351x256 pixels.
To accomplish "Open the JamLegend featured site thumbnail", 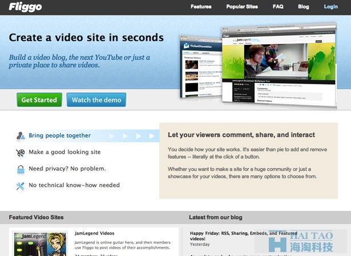I will pyautogui.click(x=40, y=243).
